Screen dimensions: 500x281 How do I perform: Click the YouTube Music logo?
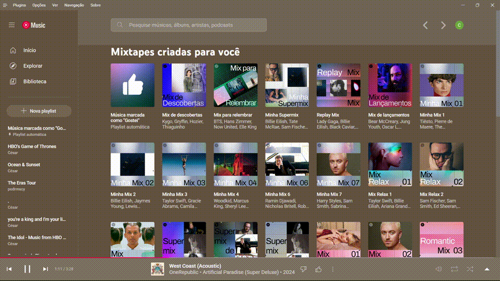click(34, 25)
